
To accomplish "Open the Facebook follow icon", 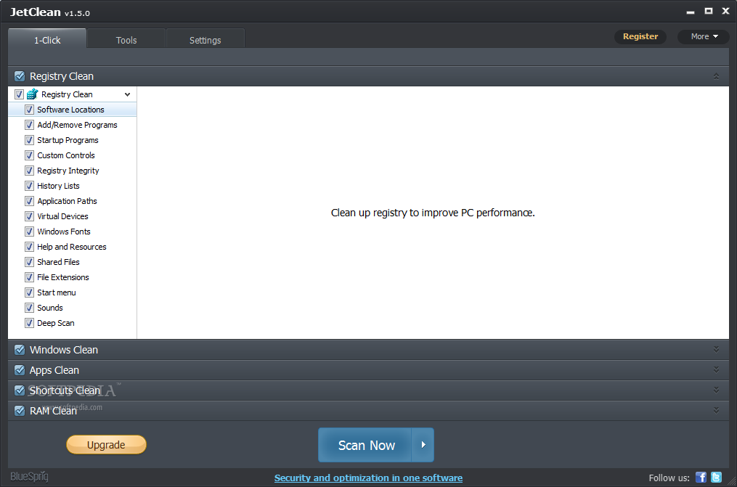I will 701,478.
